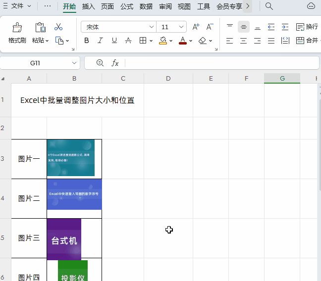
Task: Expand Paste options arrow
Action: [x=47, y=41]
